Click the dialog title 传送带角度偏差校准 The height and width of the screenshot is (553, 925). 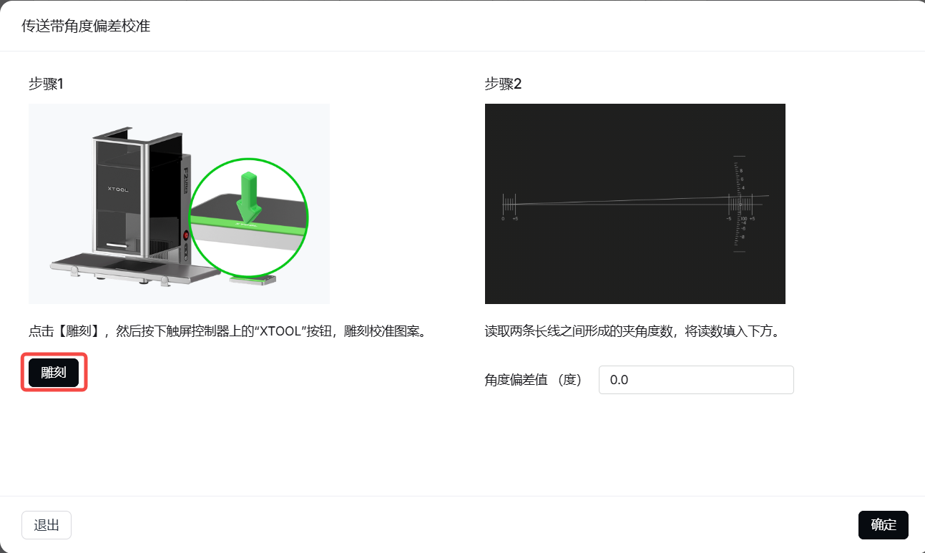tap(86, 25)
